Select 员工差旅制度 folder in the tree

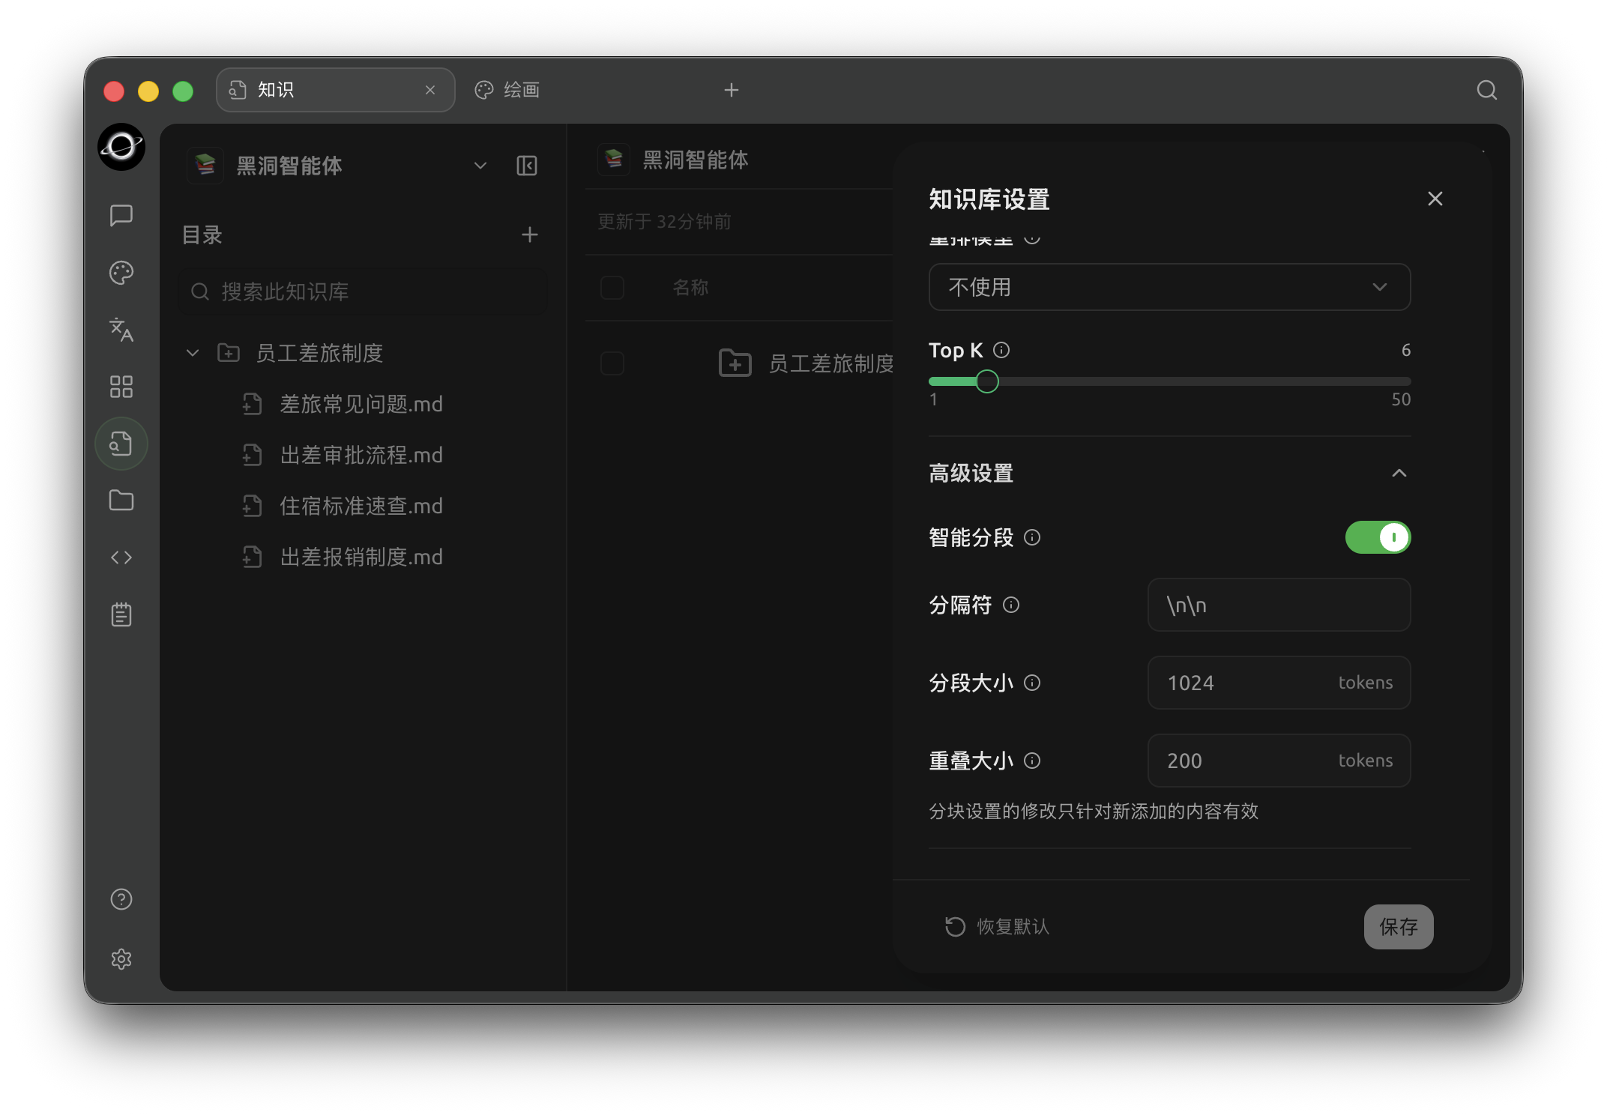click(x=319, y=353)
